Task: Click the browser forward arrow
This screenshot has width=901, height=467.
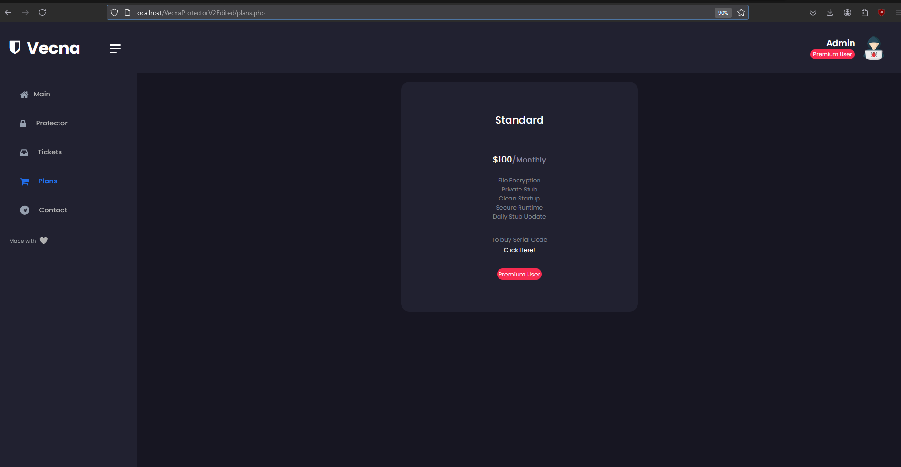Action: click(25, 12)
